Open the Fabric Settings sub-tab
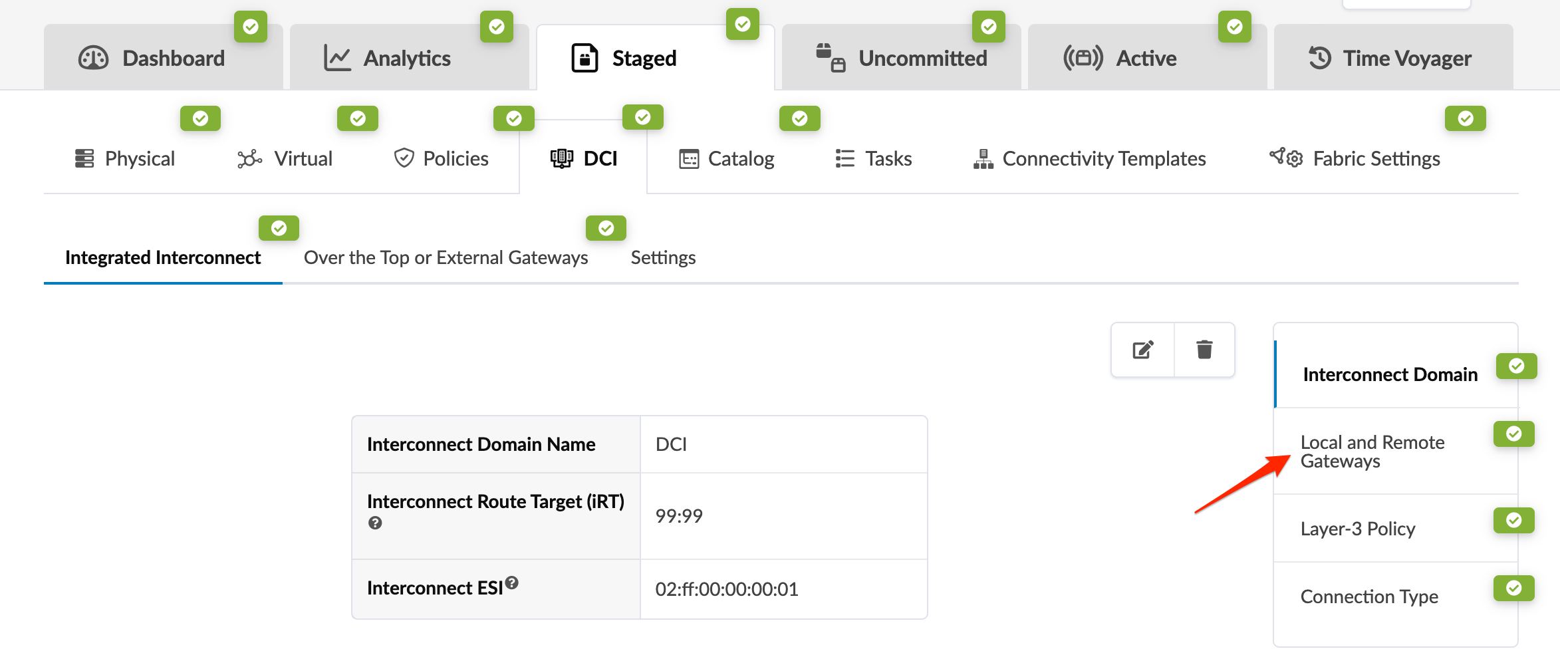This screenshot has height=665, width=1560. point(1355,159)
